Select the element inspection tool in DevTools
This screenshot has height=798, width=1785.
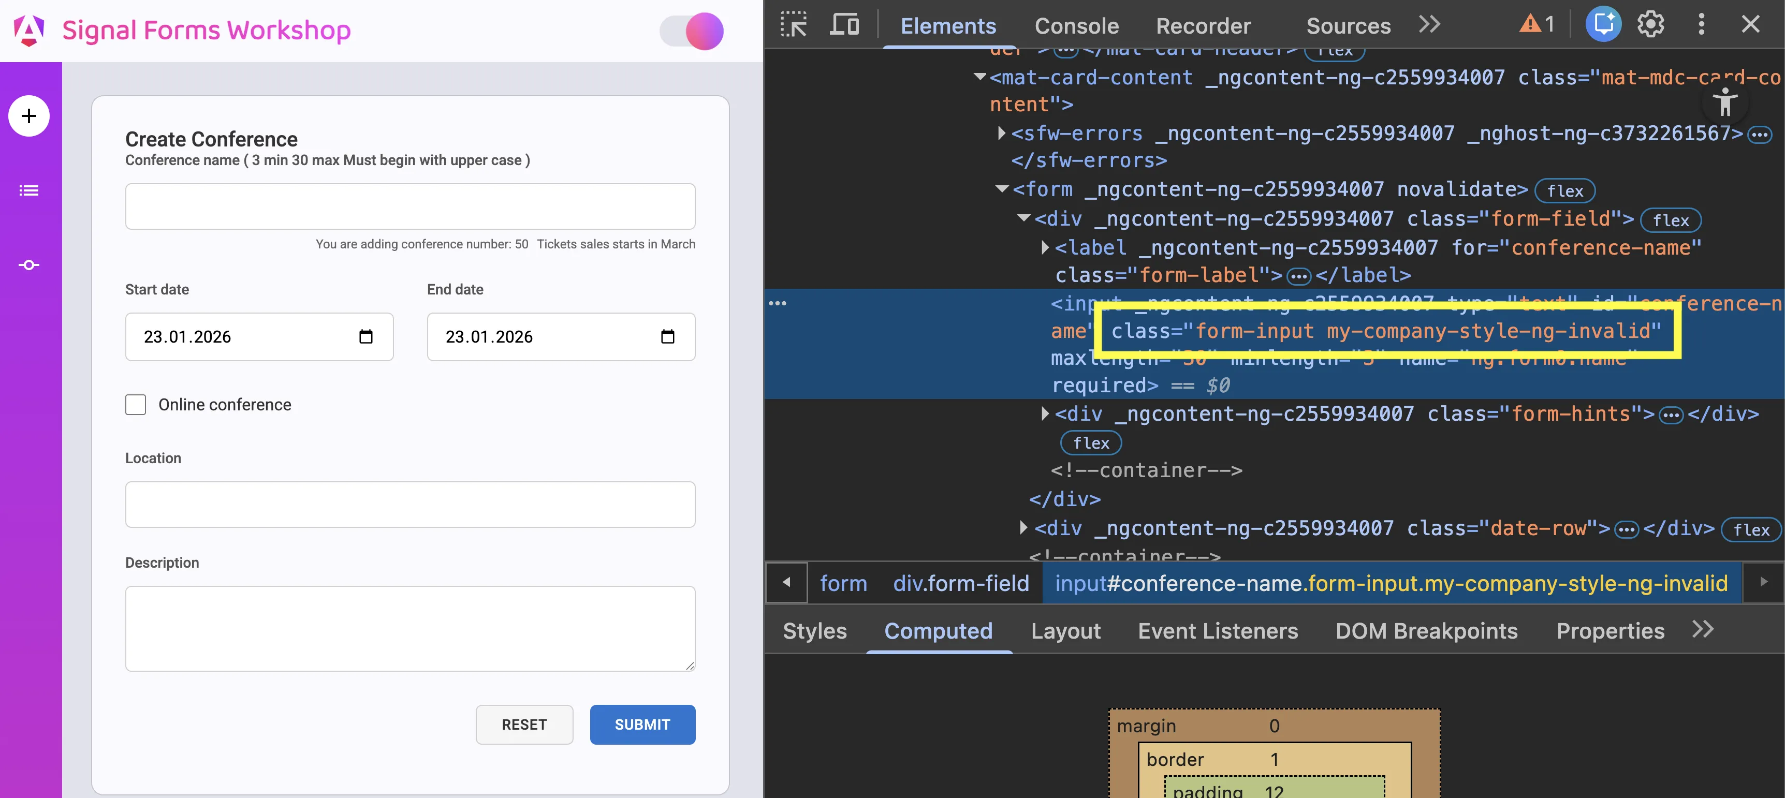(794, 24)
